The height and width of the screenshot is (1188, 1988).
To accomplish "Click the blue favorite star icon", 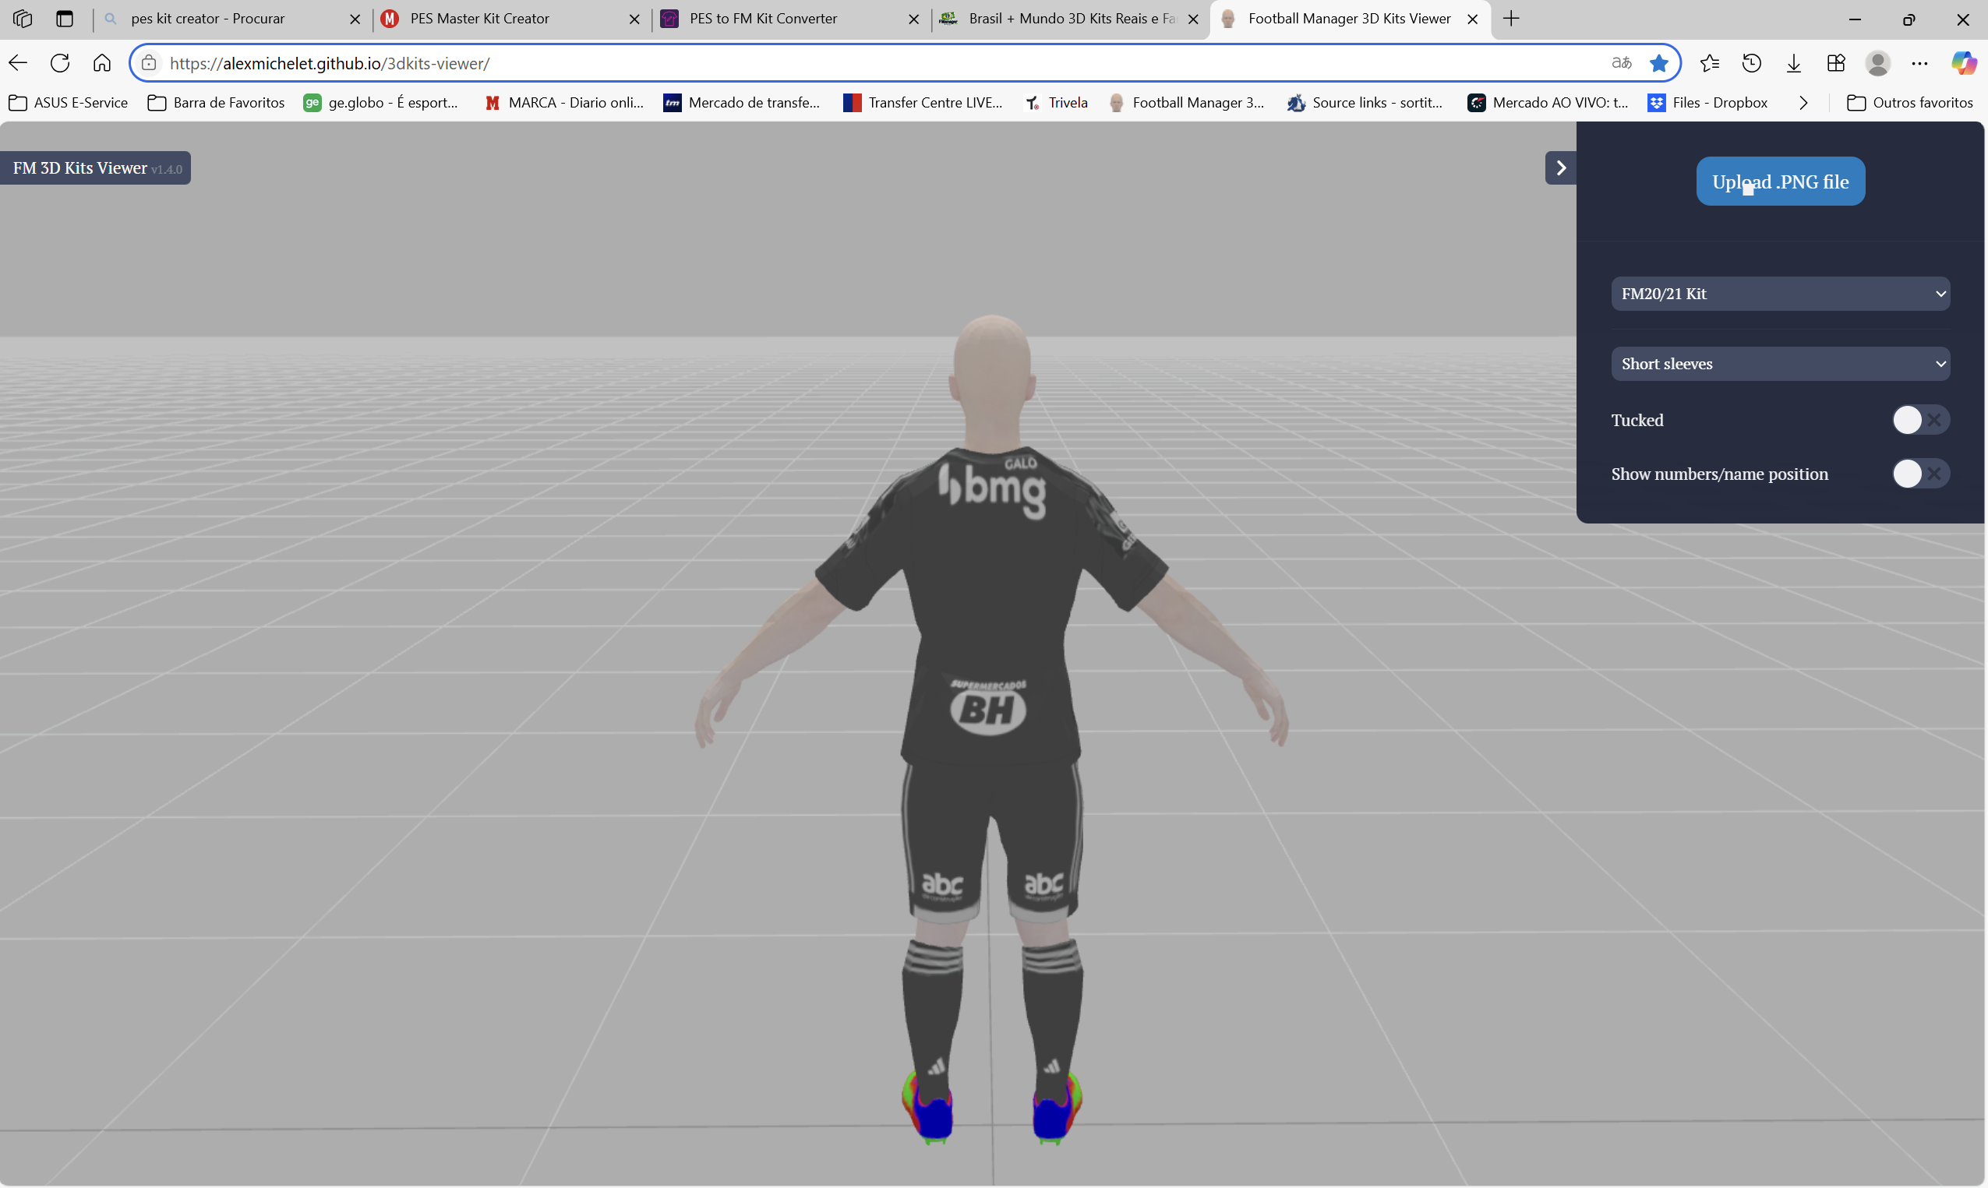I will click(1658, 63).
